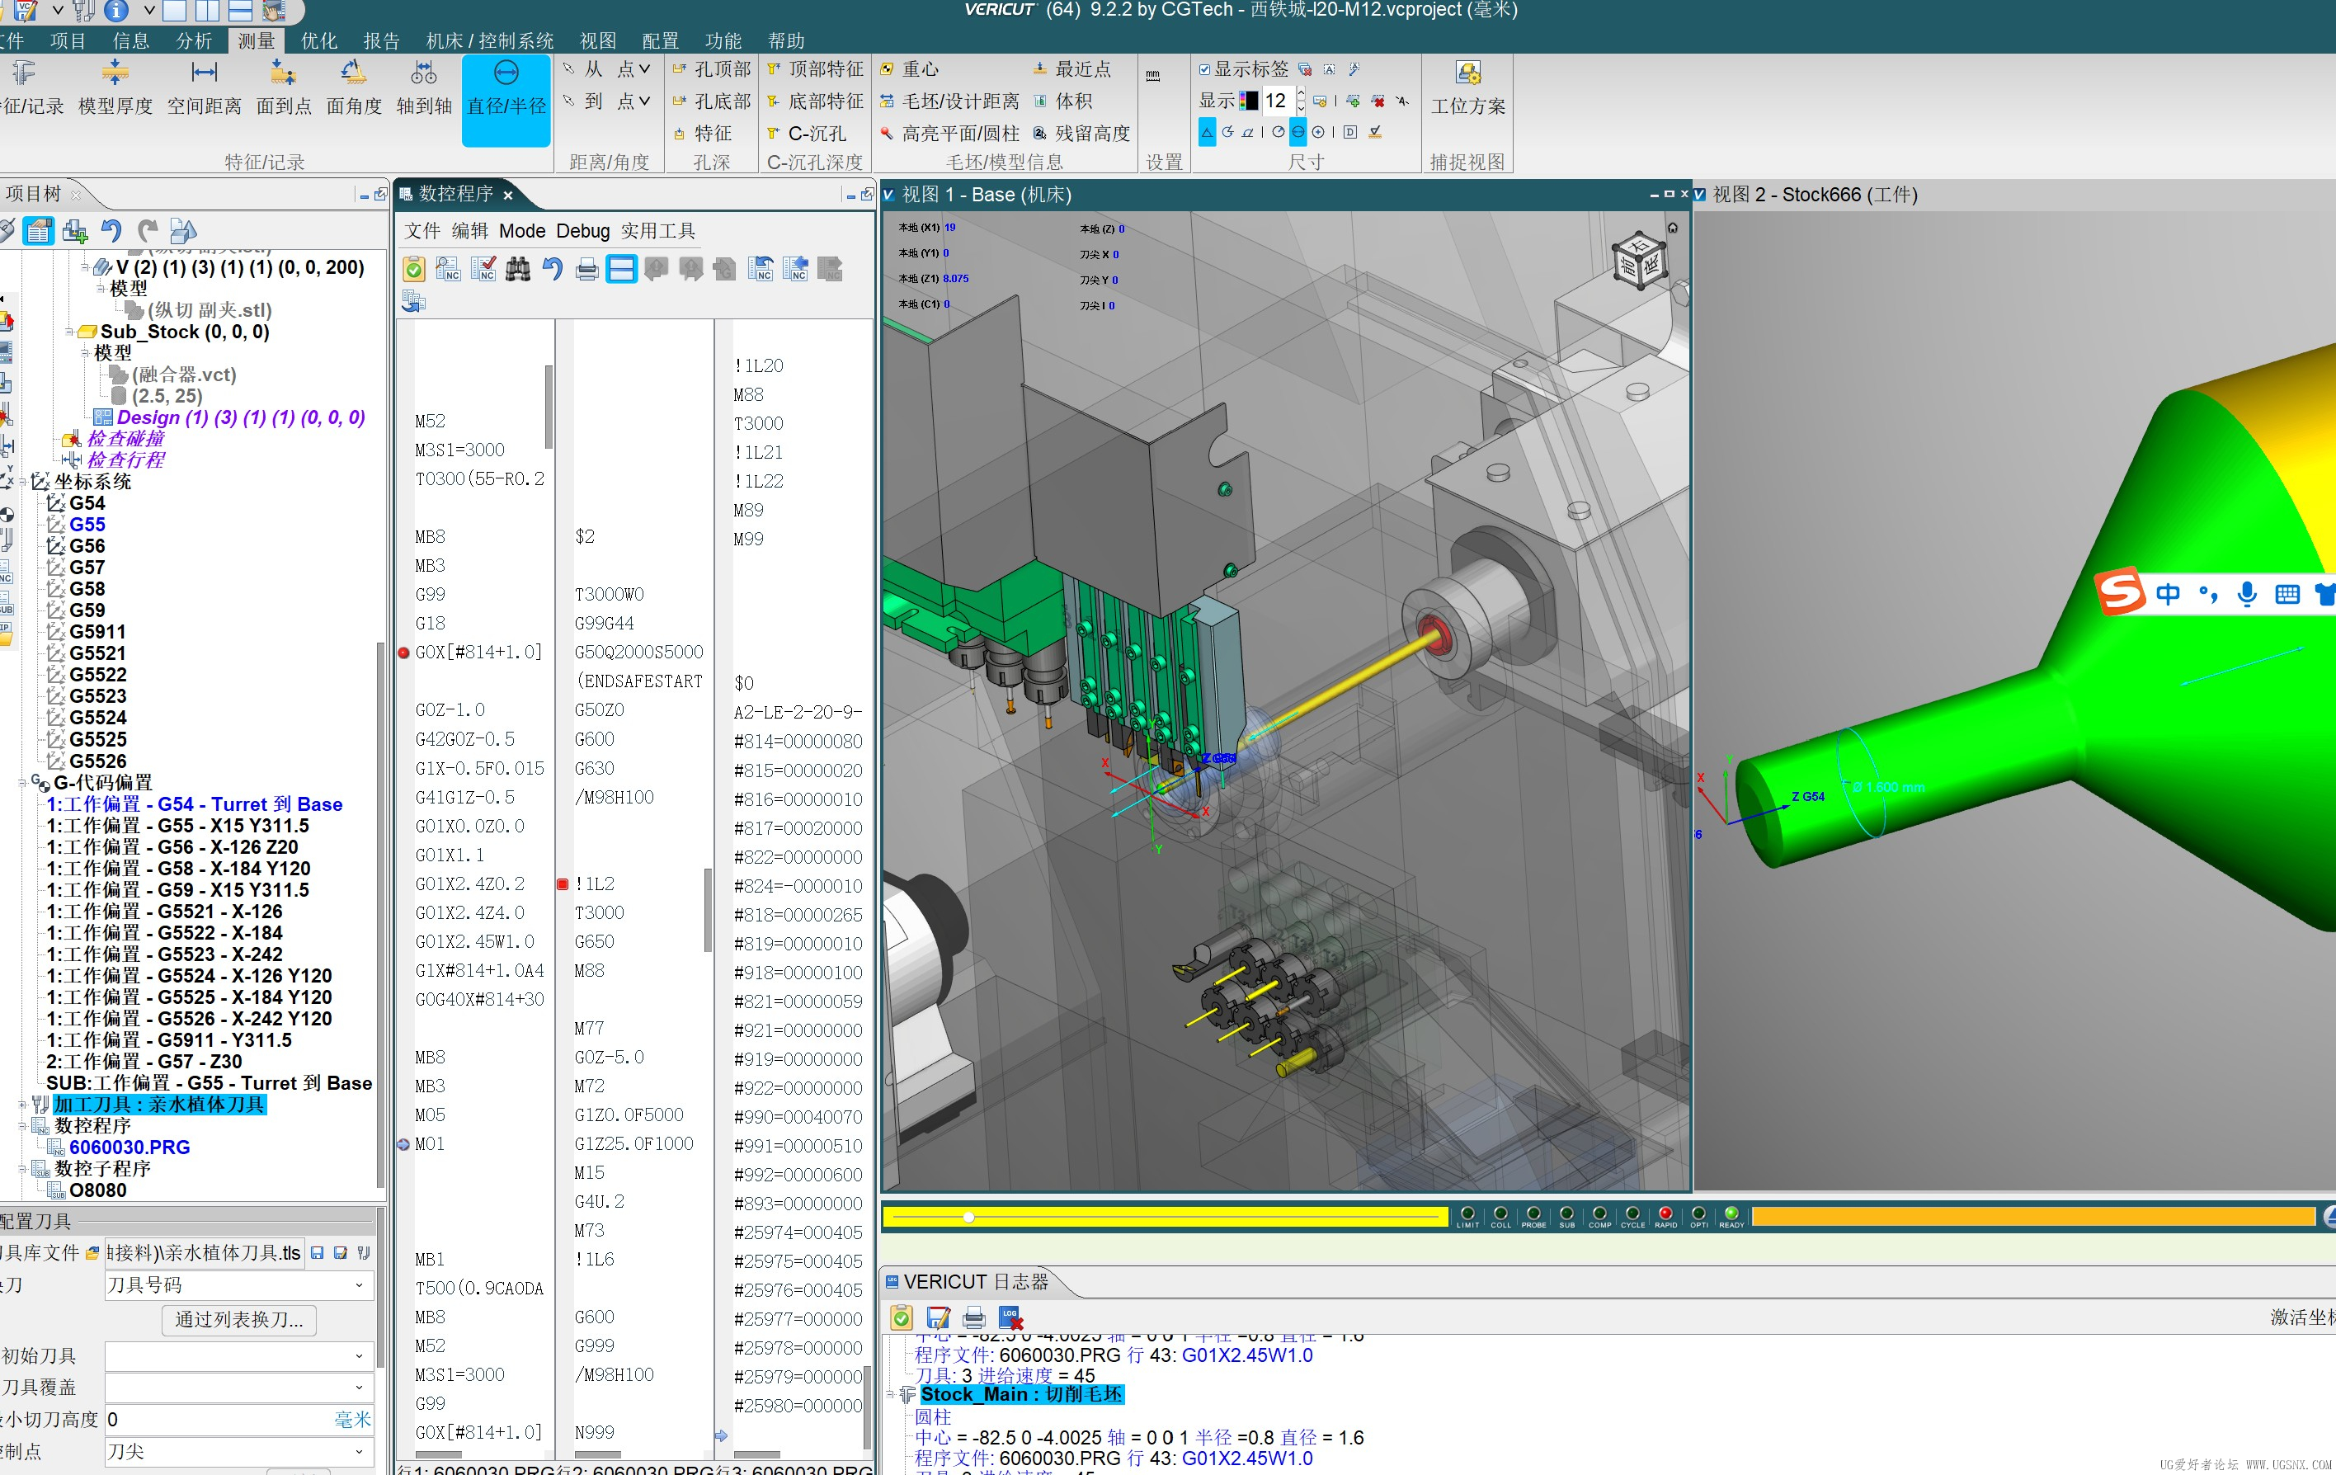Toggle the RAPID red status light
The image size is (2336, 1475).
pyautogui.click(x=1665, y=1214)
